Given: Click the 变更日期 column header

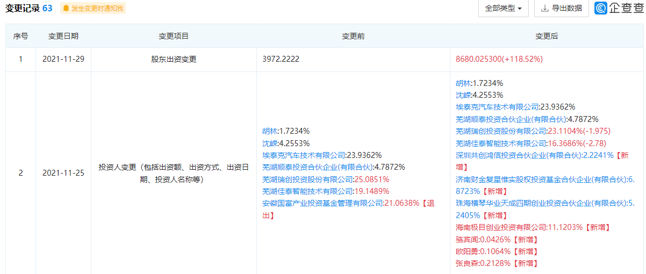Looking at the screenshot, I should [63, 36].
